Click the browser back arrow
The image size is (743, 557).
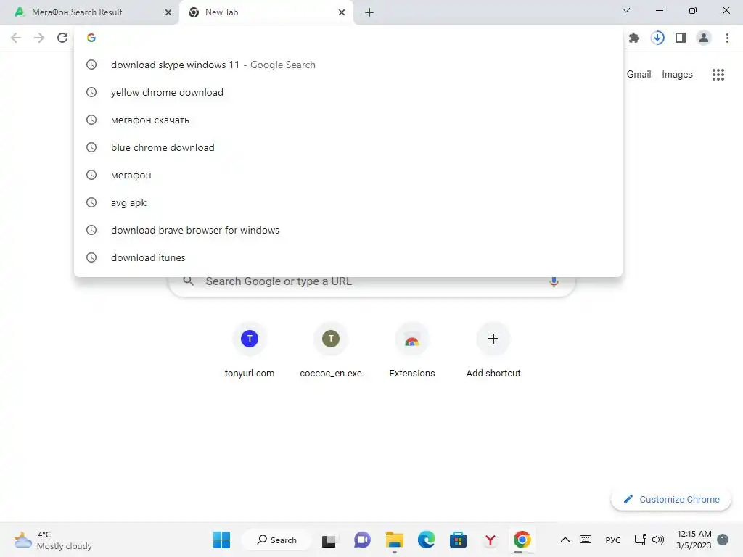16,38
